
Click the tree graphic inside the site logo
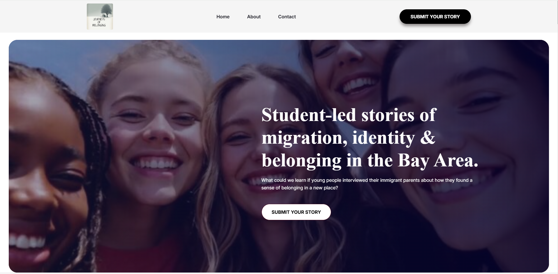(x=107, y=11)
